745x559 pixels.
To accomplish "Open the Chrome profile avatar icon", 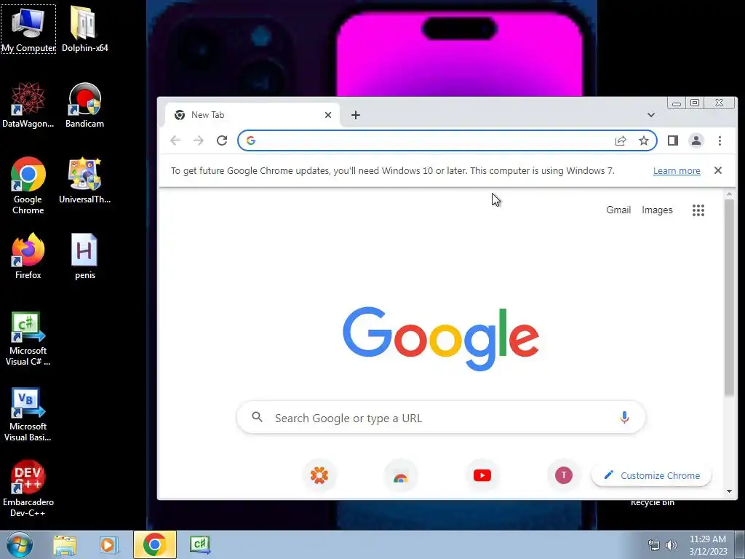I will click(x=696, y=140).
